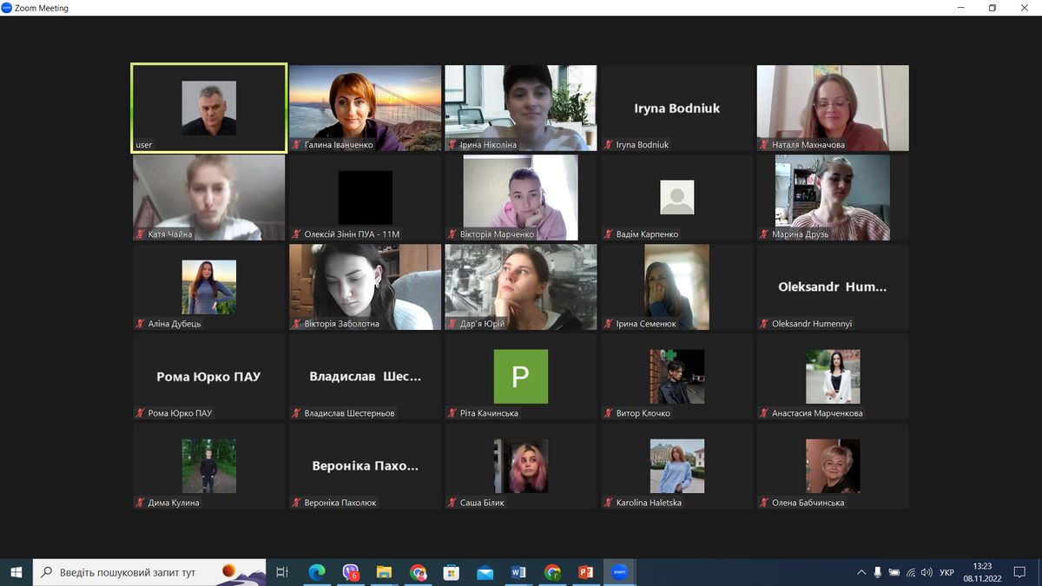Open the notification center
Viewport: 1042px width, 586px height.
point(1020,572)
